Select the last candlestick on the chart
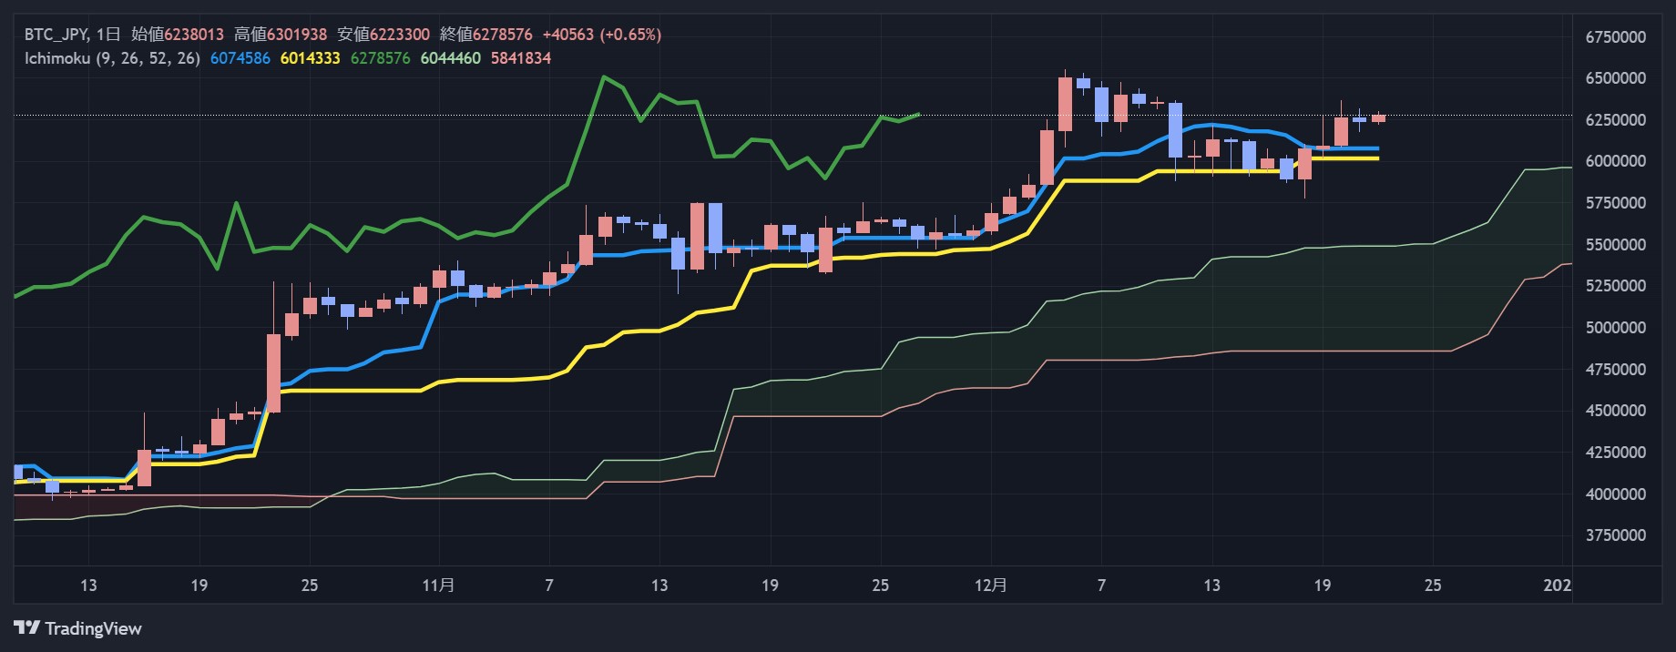The image size is (1676, 652). tap(1378, 117)
